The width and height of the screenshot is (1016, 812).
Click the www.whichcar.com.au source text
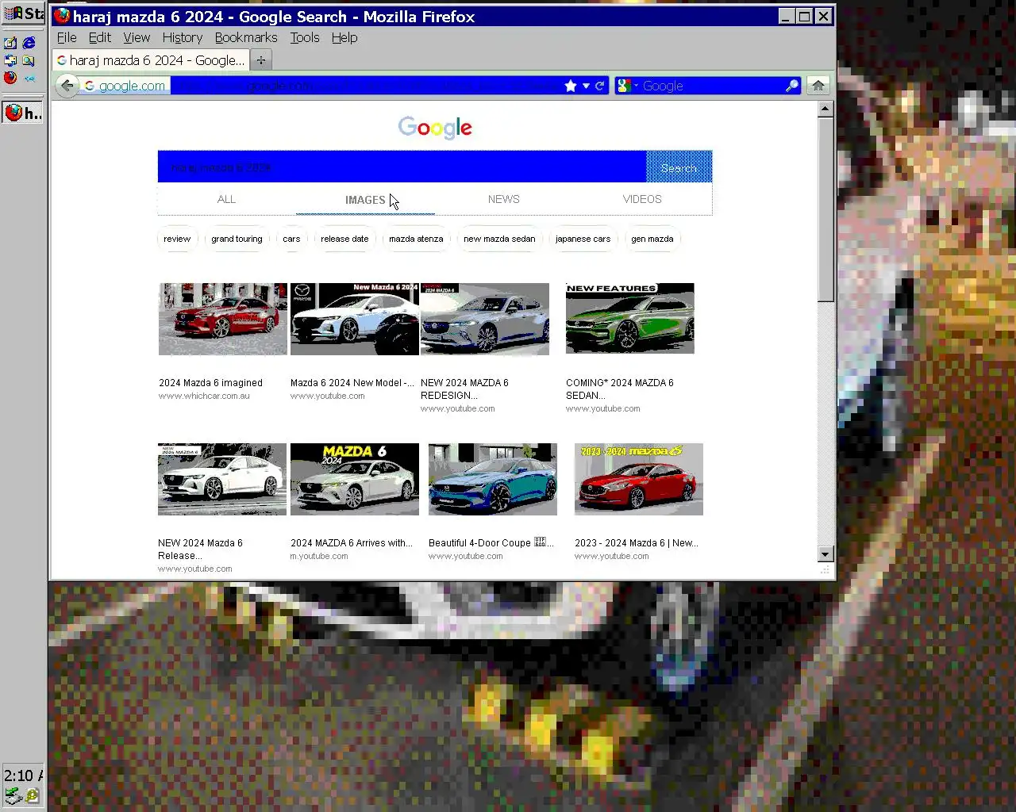(x=204, y=396)
